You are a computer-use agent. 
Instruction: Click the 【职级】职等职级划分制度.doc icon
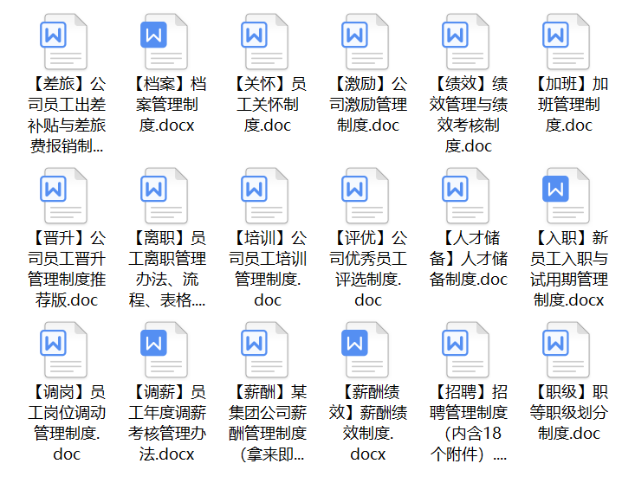pos(568,350)
